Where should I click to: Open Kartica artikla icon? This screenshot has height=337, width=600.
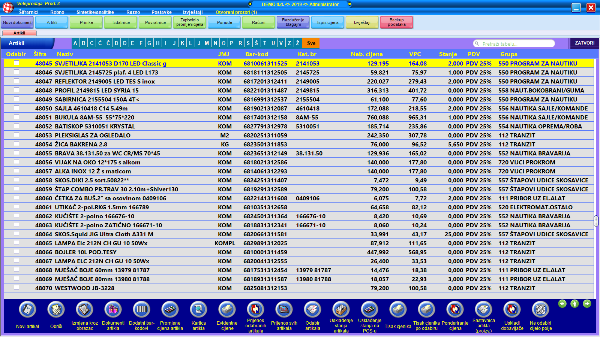point(198,310)
